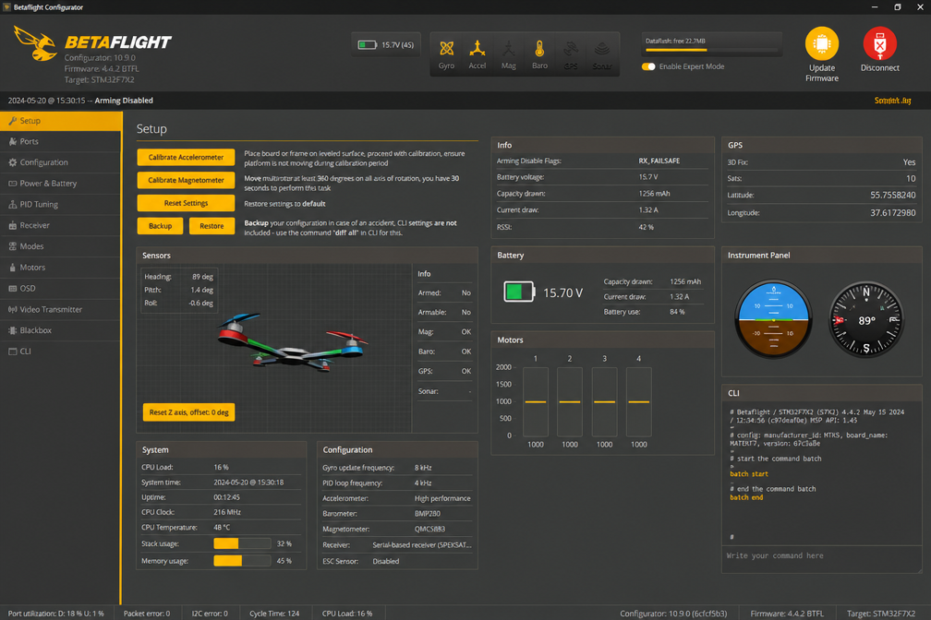Image resolution: width=931 pixels, height=620 pixels.
Task: Open the Setup tab
Action: pyautogui.click(x=60, y=121)
